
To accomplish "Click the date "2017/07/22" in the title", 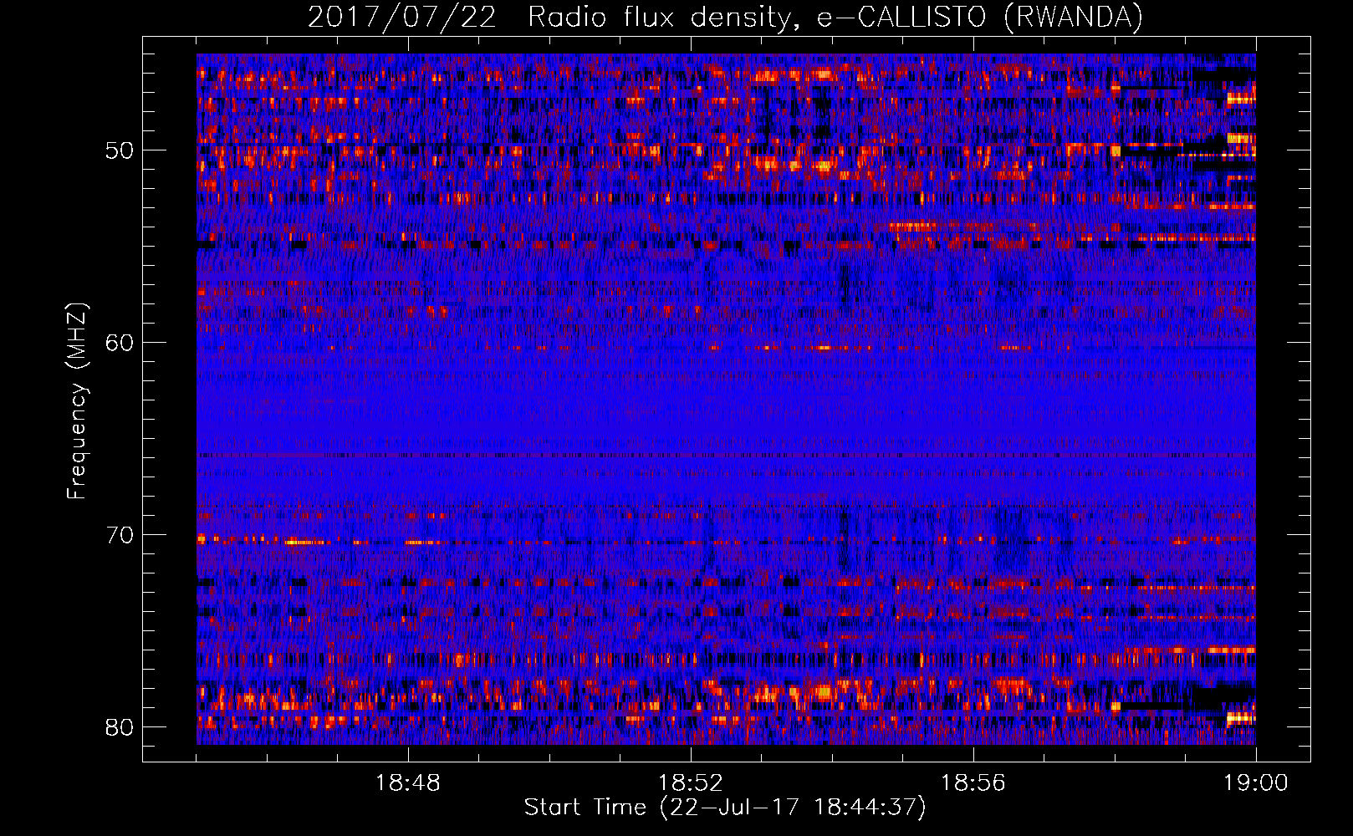I will [x=401, y=18].
